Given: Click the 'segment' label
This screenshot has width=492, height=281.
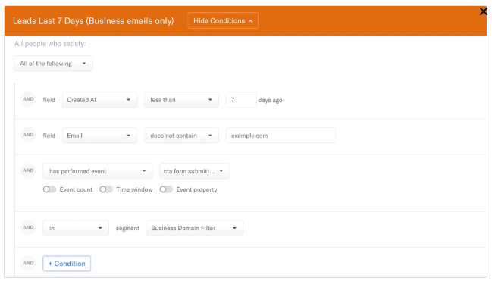Looking at the screenshot, I should (x=127, y=228).
